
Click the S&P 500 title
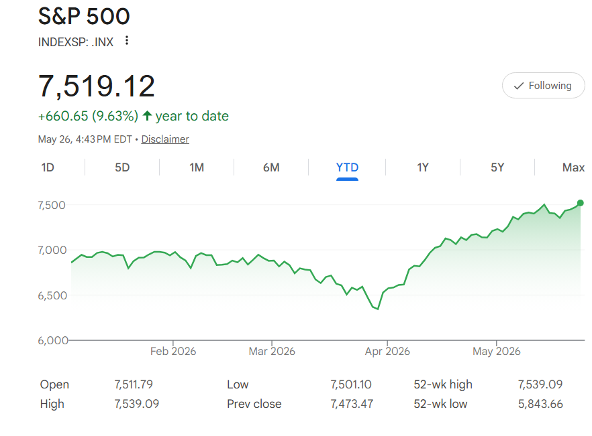coord(84,16)
